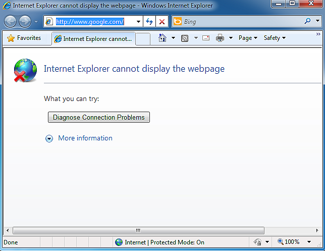Open the Safety menu dropdown
This screenshot has height=251, width=325.
[275, 38]
